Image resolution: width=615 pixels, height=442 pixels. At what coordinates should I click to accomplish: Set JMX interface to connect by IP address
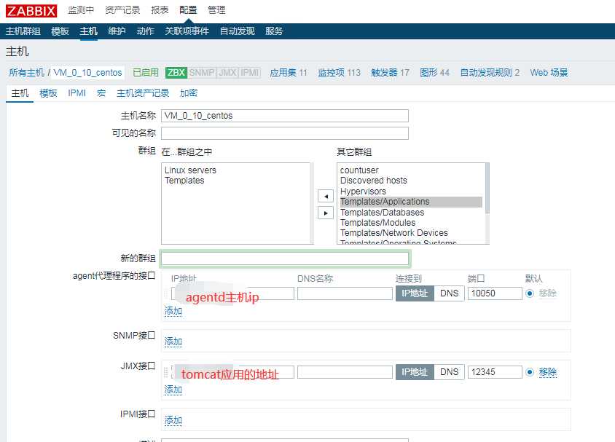[x=415, y=372]
